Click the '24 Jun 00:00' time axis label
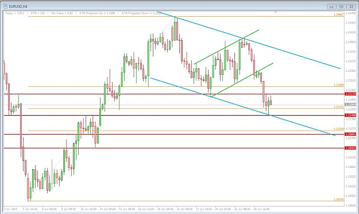Screen dimensions: 359x214 (x=223, y=209)
